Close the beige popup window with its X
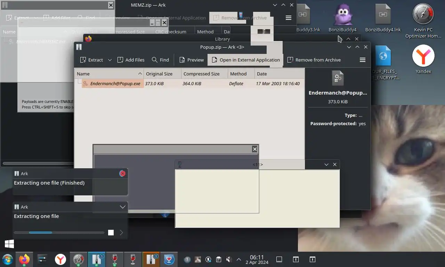445x267 pixels. [x=335, y=164]
